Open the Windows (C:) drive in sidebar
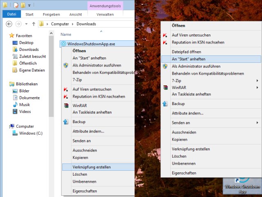The width and height of the screenshot is (262, 197). pyautogui.click(x=30, y=133)
